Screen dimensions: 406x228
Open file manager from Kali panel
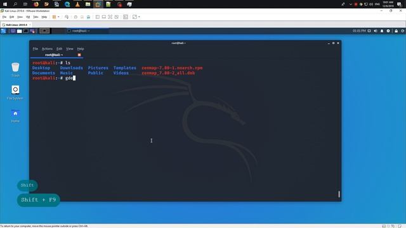point(20,31)
